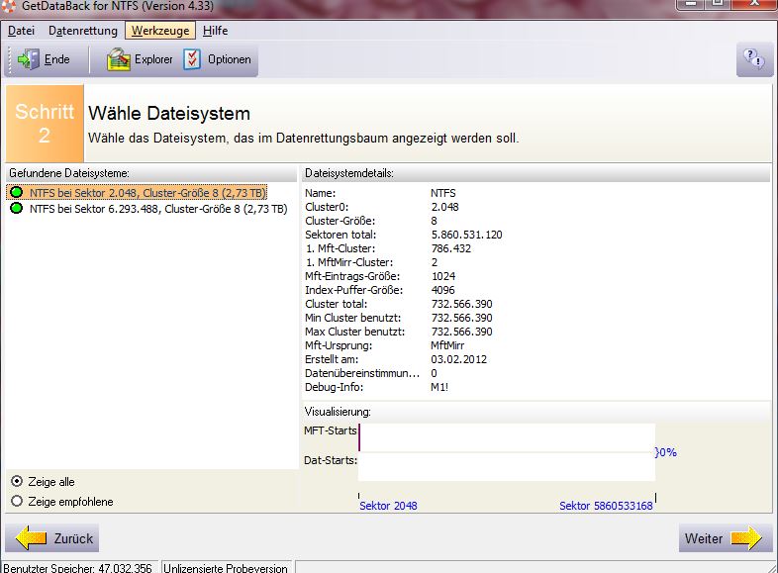778x573 pixels.
Task: Click Max Cluster benutzt label
Action: tap(354, 332)
